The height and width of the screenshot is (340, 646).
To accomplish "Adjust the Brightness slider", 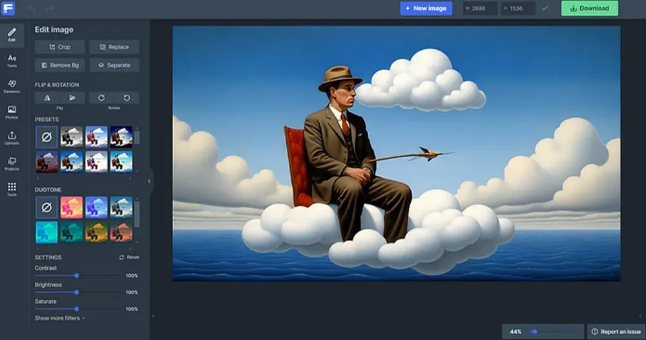I will (77, 292).
